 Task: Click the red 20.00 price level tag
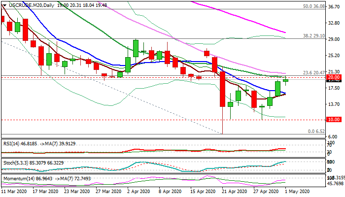click(334, 77)
